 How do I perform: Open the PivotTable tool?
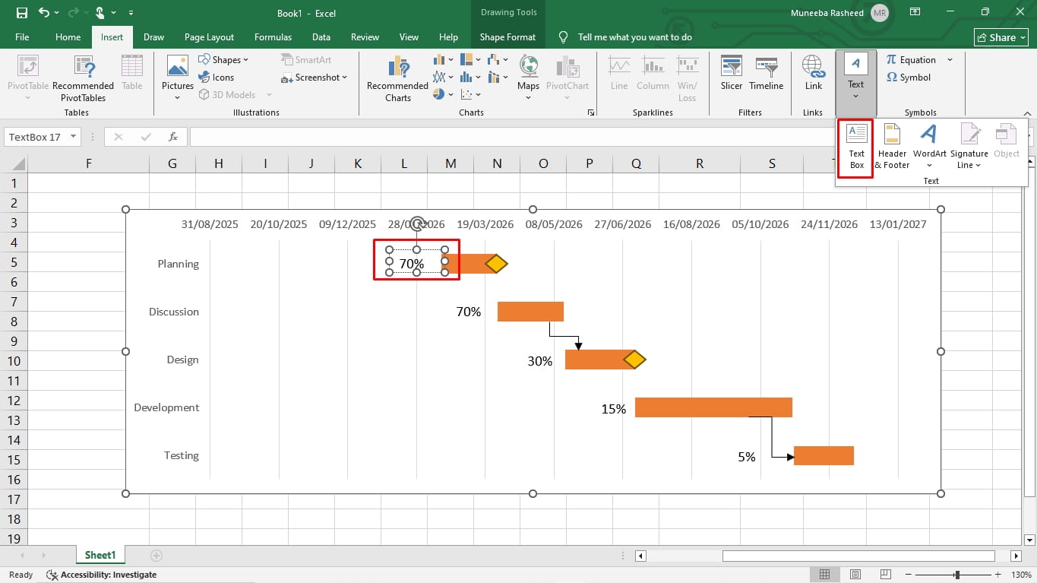pos(27,78)
